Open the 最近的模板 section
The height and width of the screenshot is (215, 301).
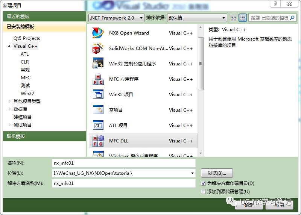(44, 16)
